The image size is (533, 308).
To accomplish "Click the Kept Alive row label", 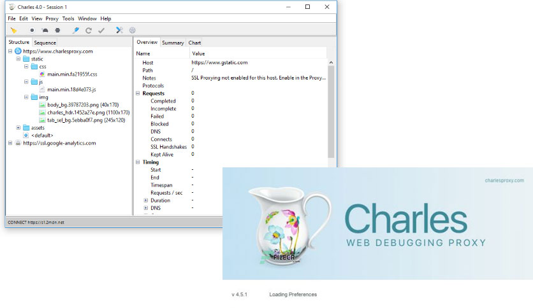I will click(x=162, y=155).
